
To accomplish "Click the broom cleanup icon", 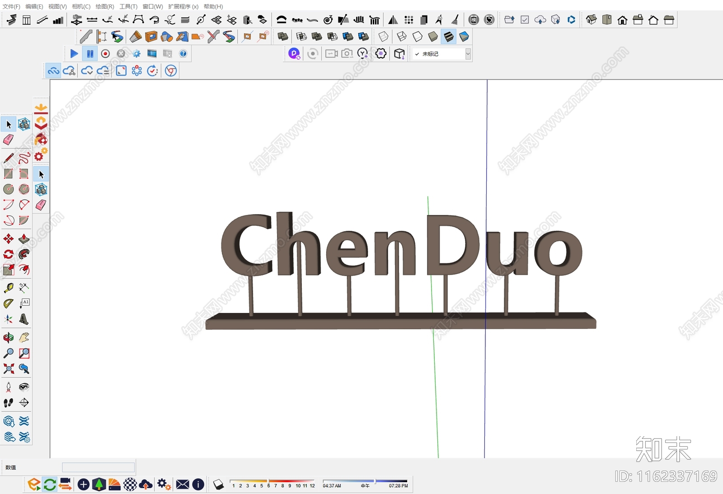I will click(455, 20).
